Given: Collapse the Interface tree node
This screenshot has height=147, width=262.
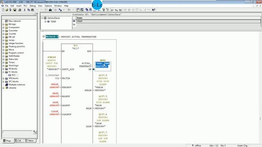Looking at the screenshot, I should point(42,18).
